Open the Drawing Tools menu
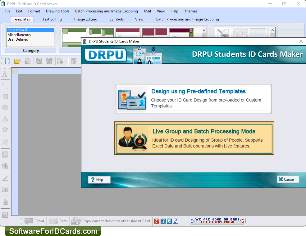306x236 pixels. [57, 11]
